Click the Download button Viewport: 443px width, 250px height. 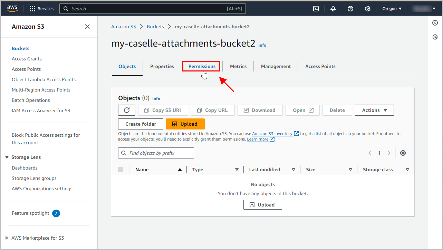coord(260,110)
